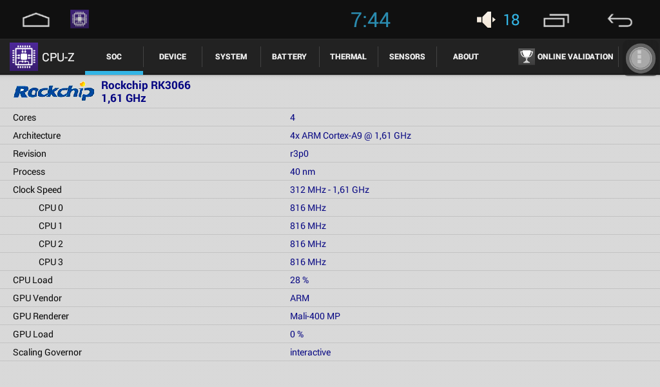Tap the Revision value r3p0
The height and width of the screenshot is (387, 660).
coord(299,154)
